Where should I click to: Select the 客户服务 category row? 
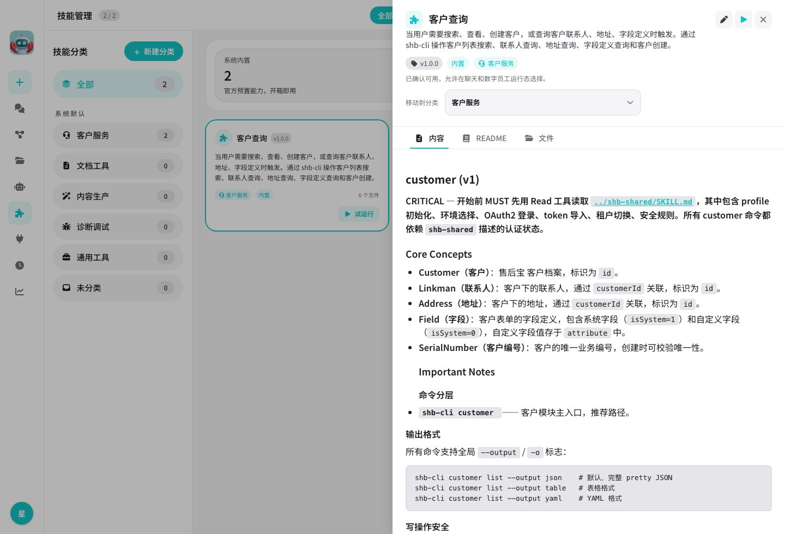[118, 135]
